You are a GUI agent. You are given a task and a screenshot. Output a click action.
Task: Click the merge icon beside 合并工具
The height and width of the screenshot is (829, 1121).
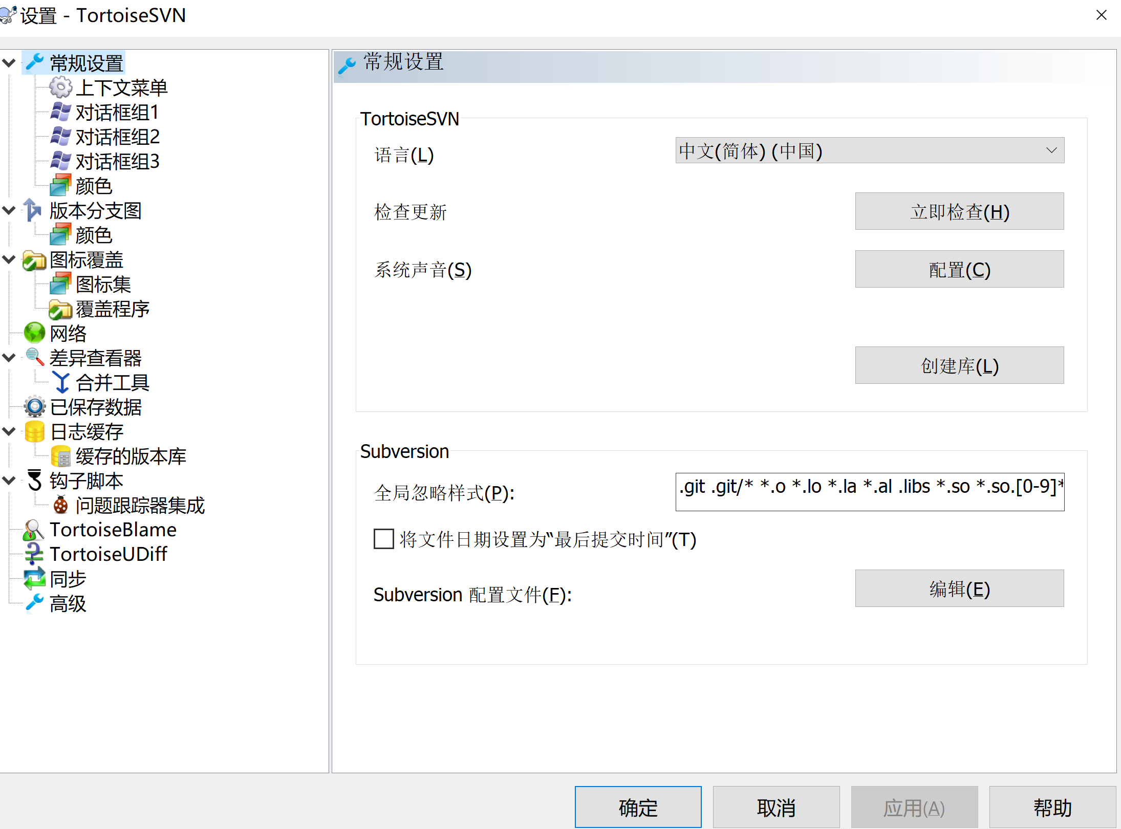61,382
